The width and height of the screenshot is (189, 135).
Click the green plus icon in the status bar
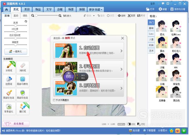click(183, 131)
